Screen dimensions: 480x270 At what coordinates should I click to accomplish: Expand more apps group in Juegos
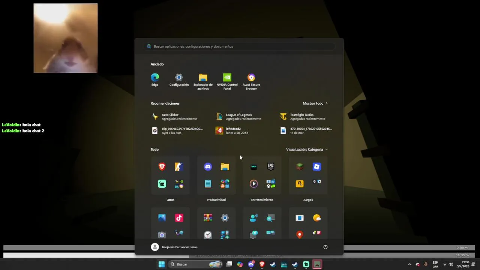[316, 182]
